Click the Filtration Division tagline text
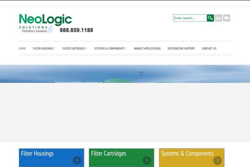The width and height of the screenshot is (250, 167). (35, 31)
